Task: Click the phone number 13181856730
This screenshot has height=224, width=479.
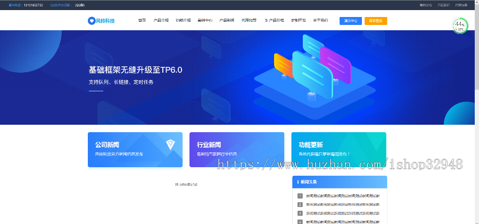Action: pyautogui.click(x=34, y=5)
